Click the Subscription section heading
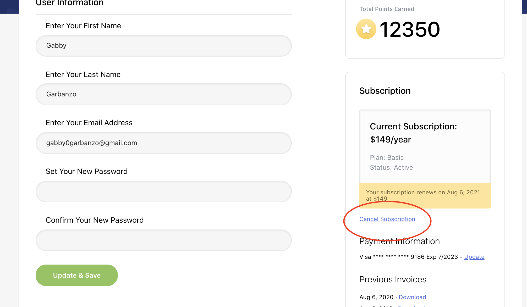This screenshot has height=307, width=527. [385, 91]
